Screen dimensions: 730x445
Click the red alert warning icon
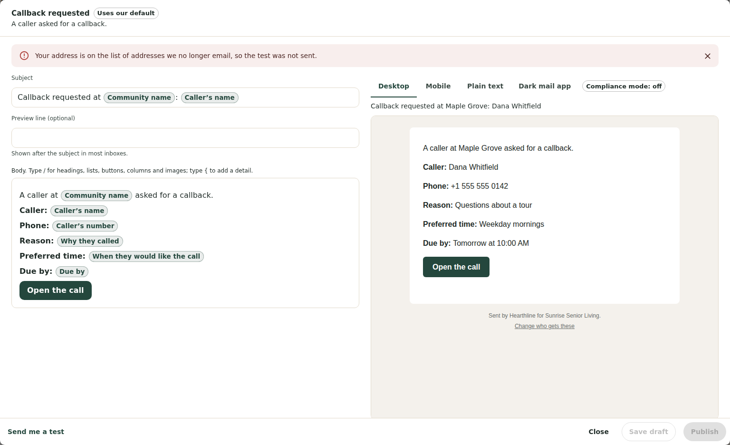24,56
